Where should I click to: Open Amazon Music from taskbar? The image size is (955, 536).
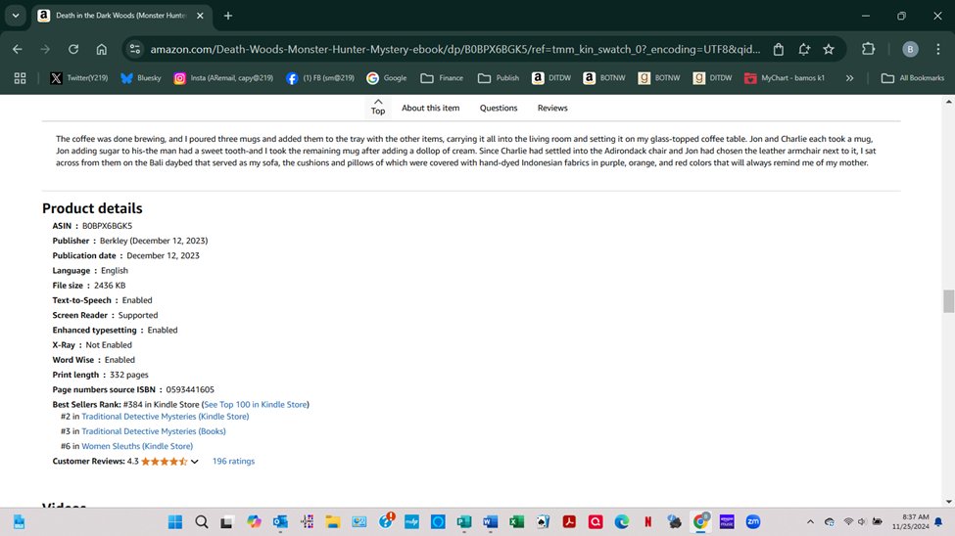coord(727,522)
